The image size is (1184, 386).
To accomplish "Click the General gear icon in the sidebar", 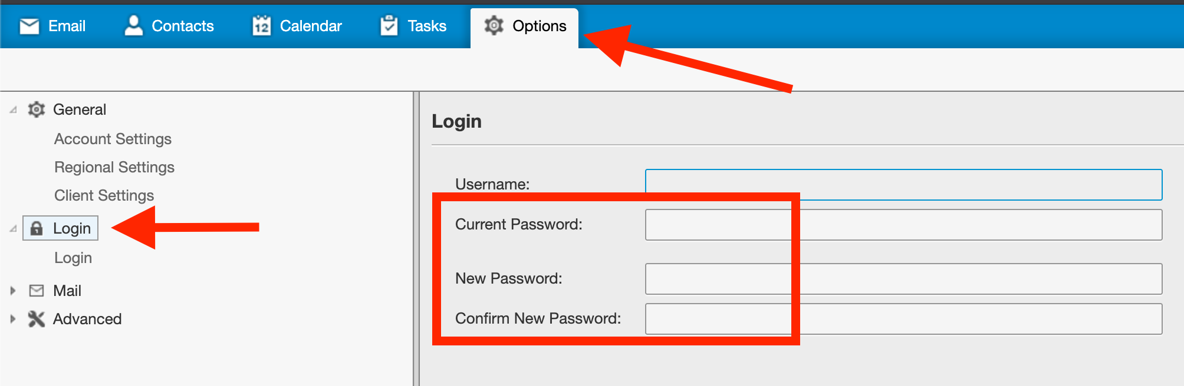I will tap(37, 109).
